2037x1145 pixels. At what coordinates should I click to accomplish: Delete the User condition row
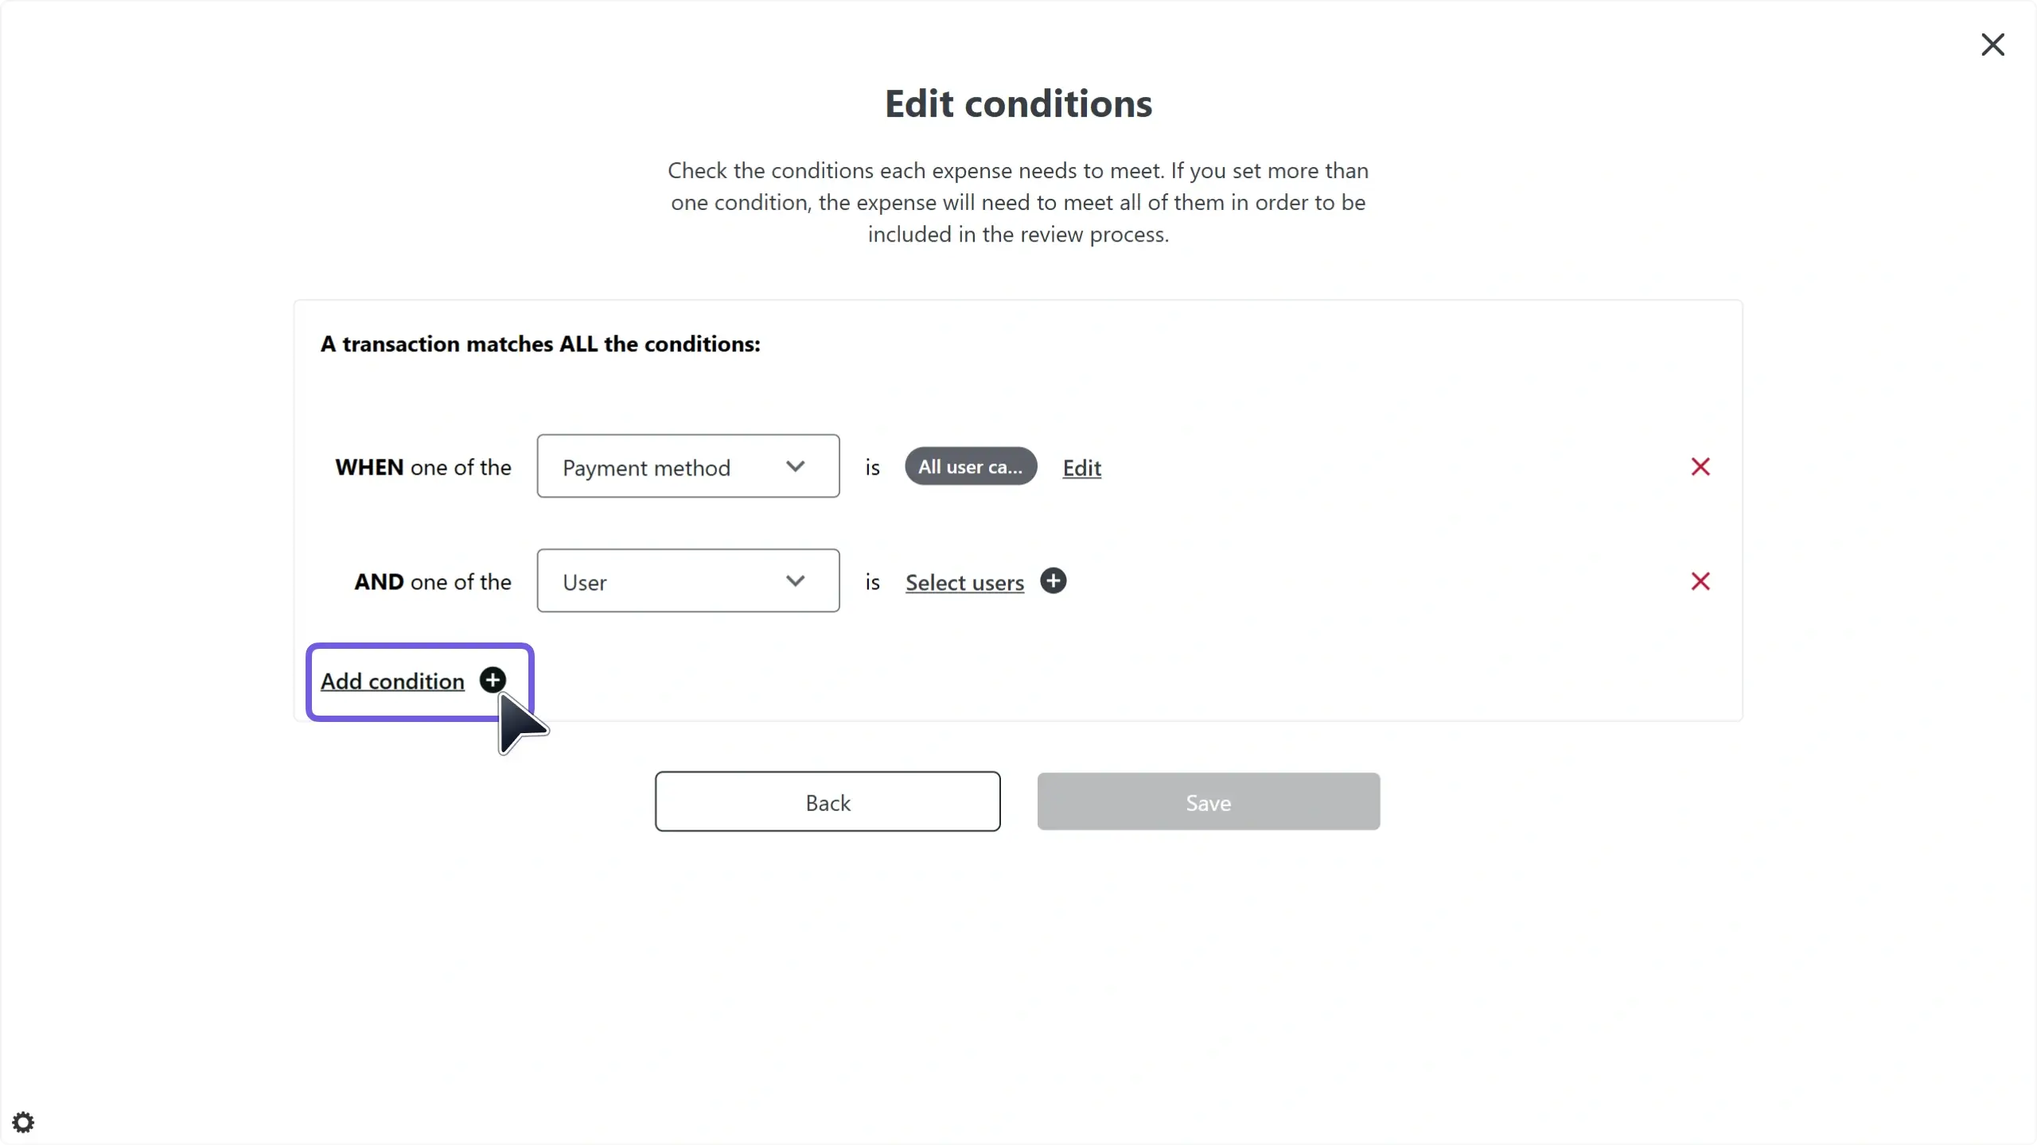1700,581
